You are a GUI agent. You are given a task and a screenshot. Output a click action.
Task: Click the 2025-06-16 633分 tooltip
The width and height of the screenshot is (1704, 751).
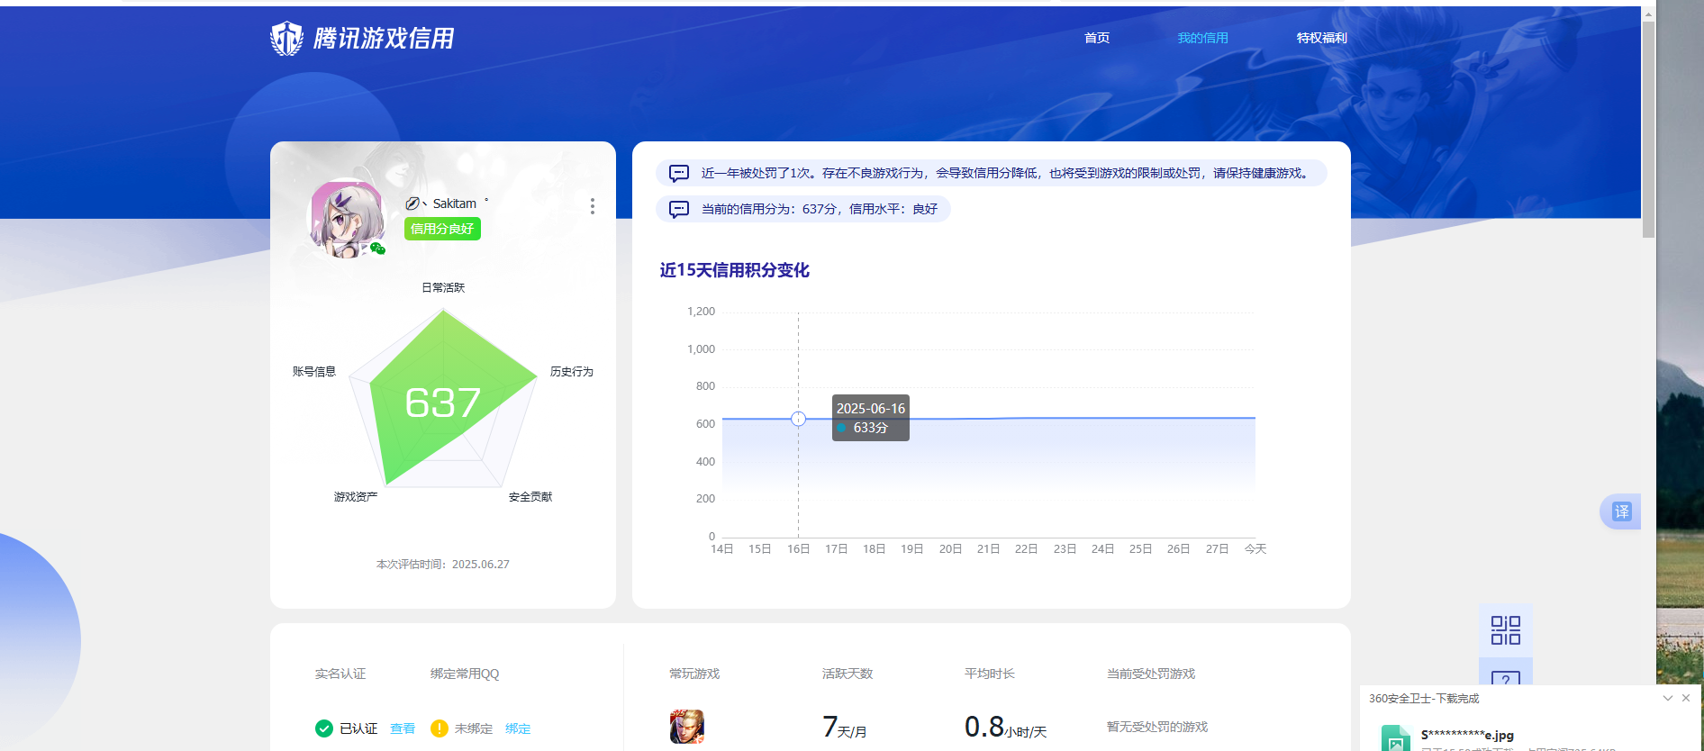tap(870, 418)
